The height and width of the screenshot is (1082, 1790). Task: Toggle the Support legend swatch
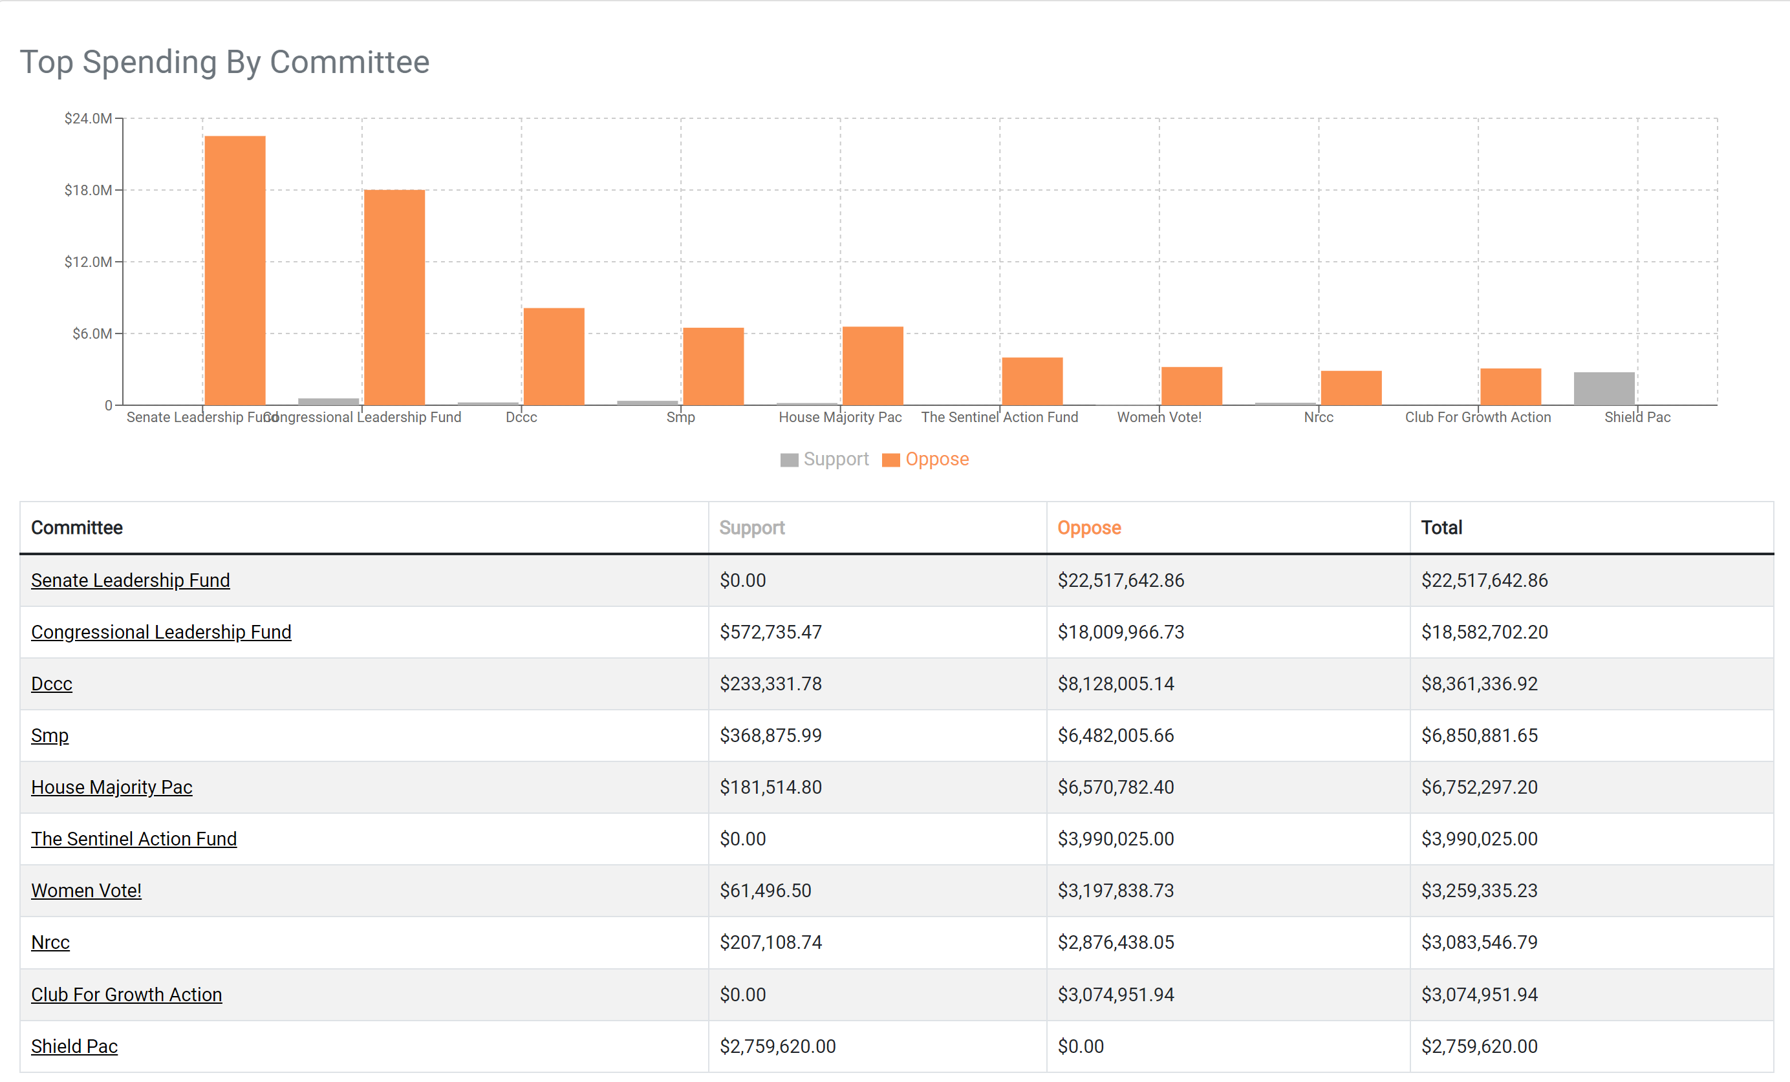click(x=789, y=460)
